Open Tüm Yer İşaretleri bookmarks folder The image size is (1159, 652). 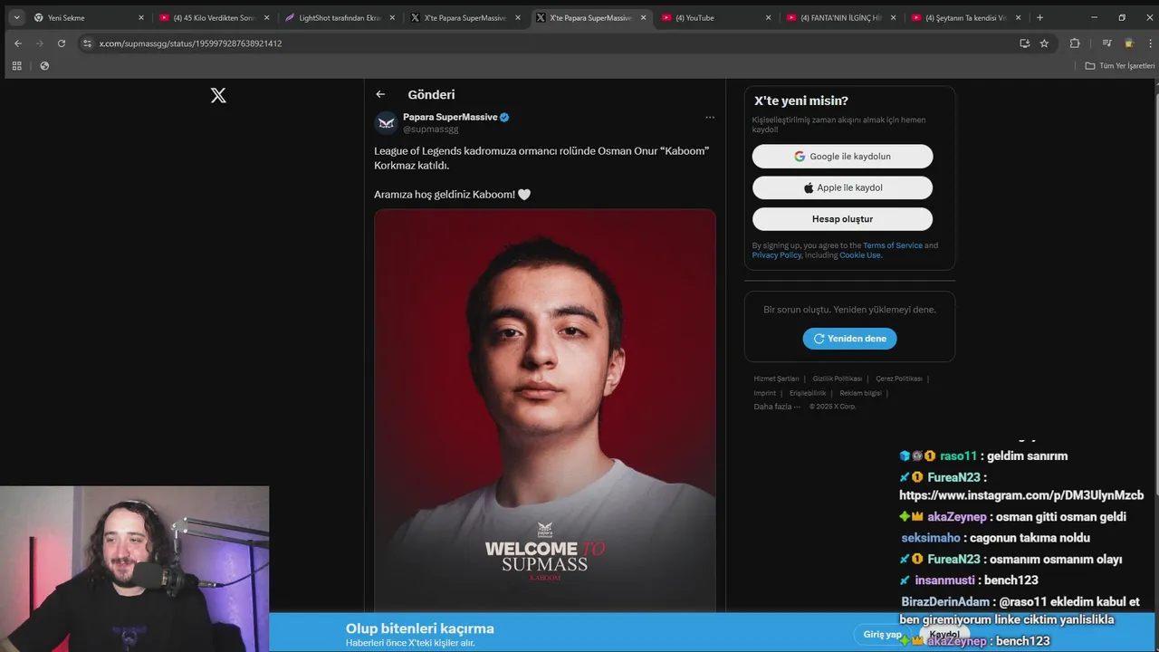pos(1120,65)
